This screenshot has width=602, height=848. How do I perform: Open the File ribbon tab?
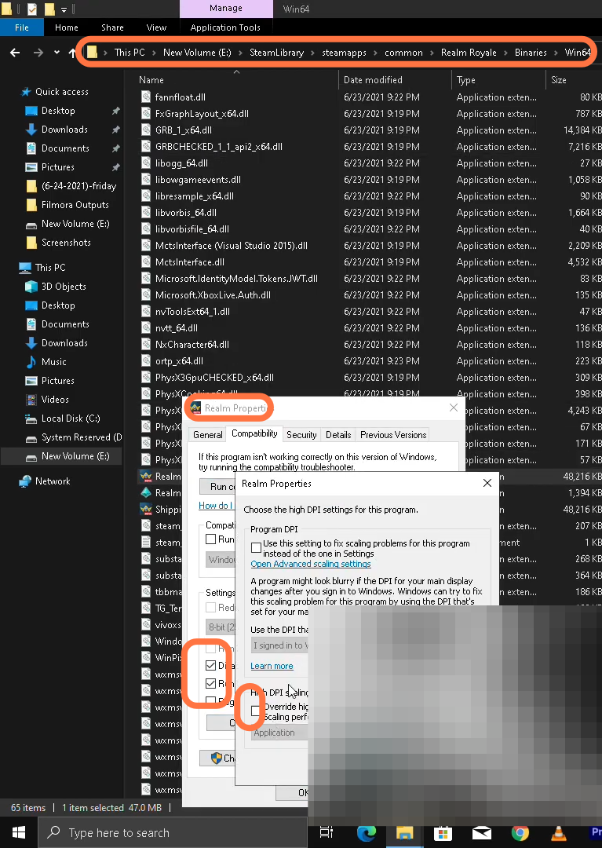[22, 27]
